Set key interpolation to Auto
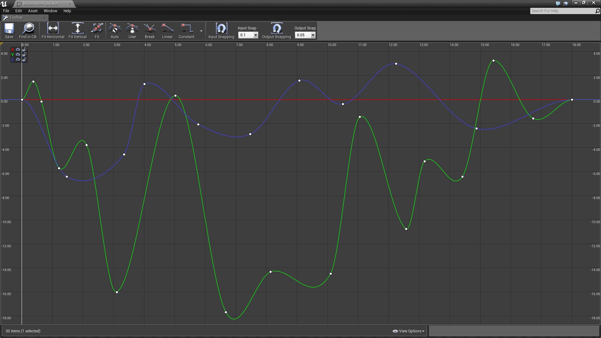This screenshot has height=338, width=601. click(115, 30)
